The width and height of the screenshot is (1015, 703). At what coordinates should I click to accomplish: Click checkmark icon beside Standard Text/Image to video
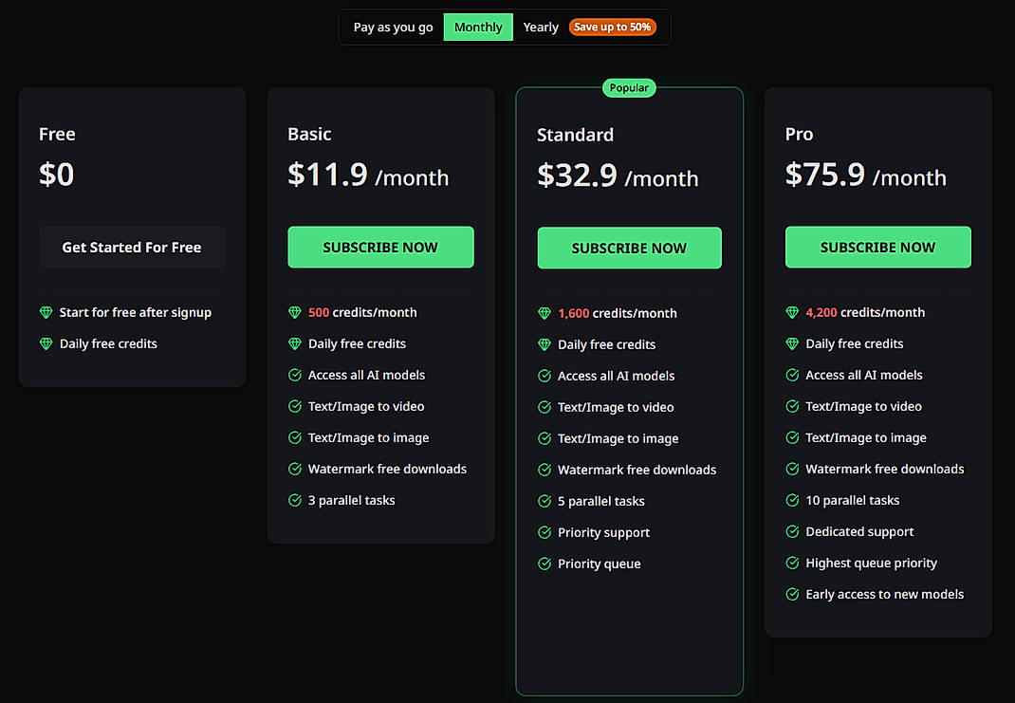point(544,407)
